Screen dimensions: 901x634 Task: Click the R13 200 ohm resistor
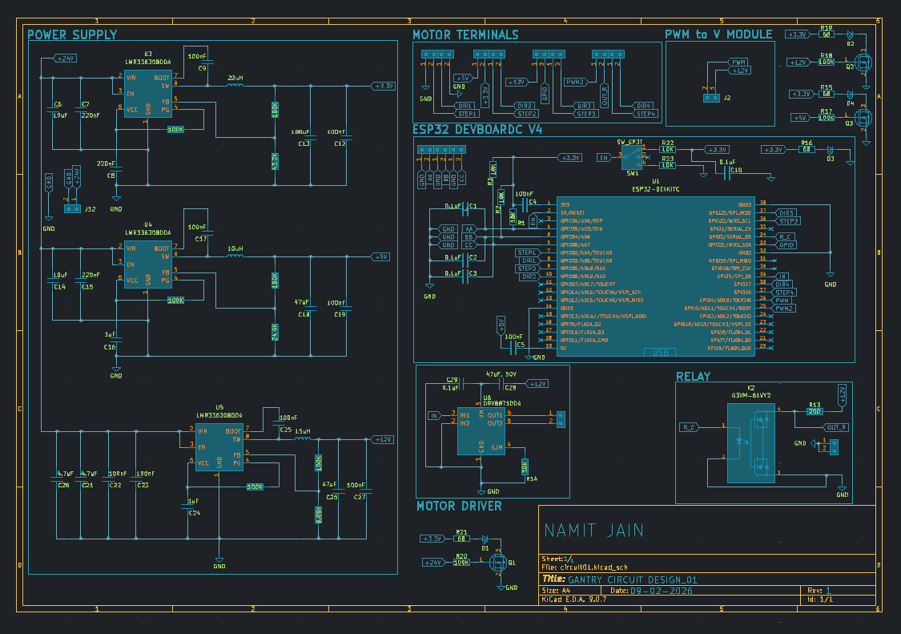[815, 411]
